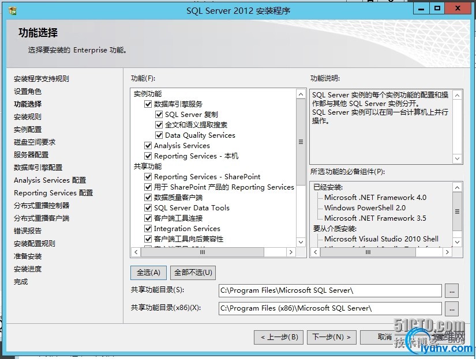Toggle 全文和语义提取搜索 checkbox
Screen dimensions: 476x359
pyautogui.click(x=159, y=124)
